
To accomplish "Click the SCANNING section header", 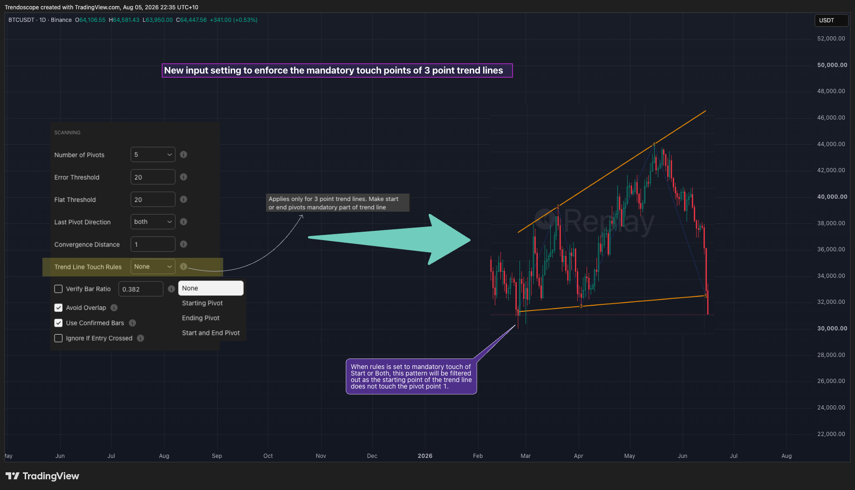I will pos(67,133).
